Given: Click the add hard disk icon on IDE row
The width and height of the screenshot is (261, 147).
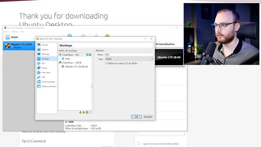Looking at the screenshot, I should 90,55.
